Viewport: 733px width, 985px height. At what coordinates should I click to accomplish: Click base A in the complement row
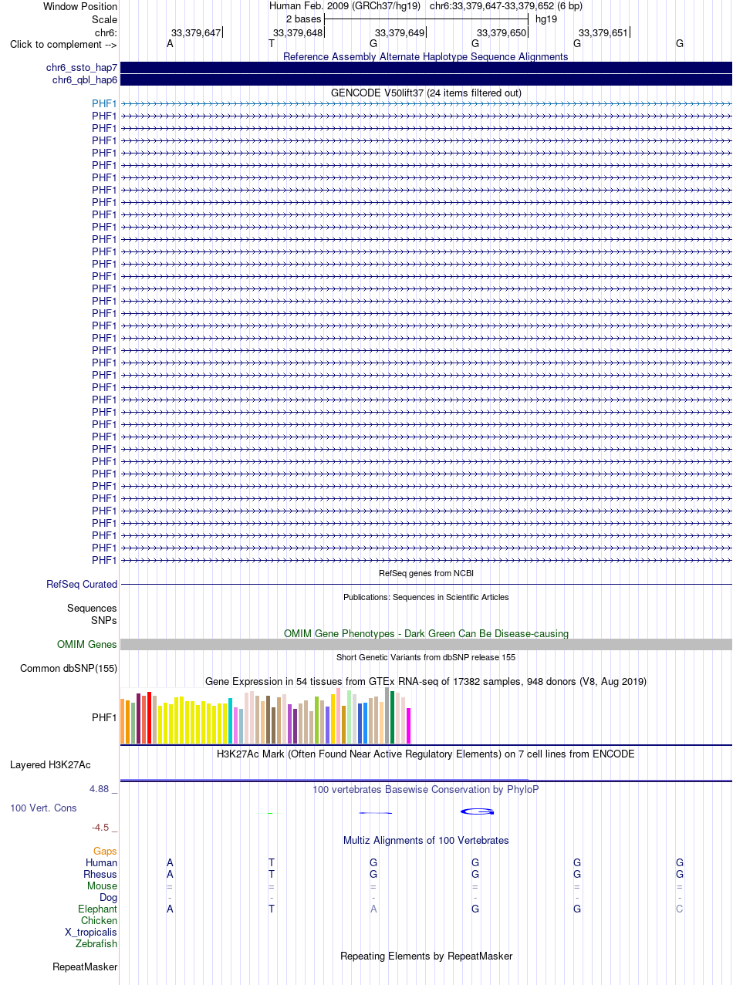pyautogui.click(x=170, y=44)
